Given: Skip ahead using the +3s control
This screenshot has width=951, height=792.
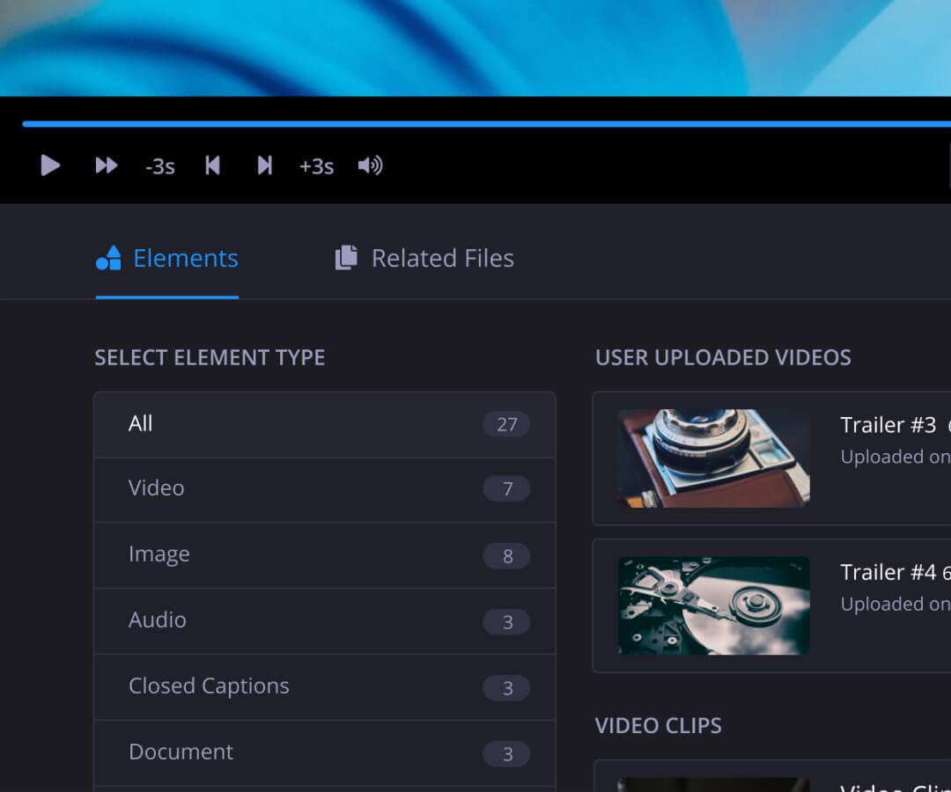Looking at the screenshot, I should 316,165.
